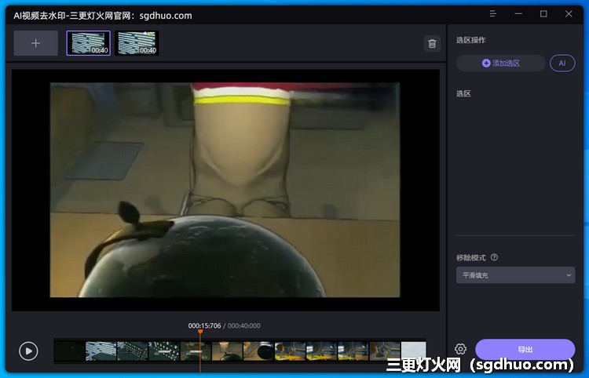589x378 pixels.
Task: Close the AI视频去水印 window
Action: click(x=569, y=14)
